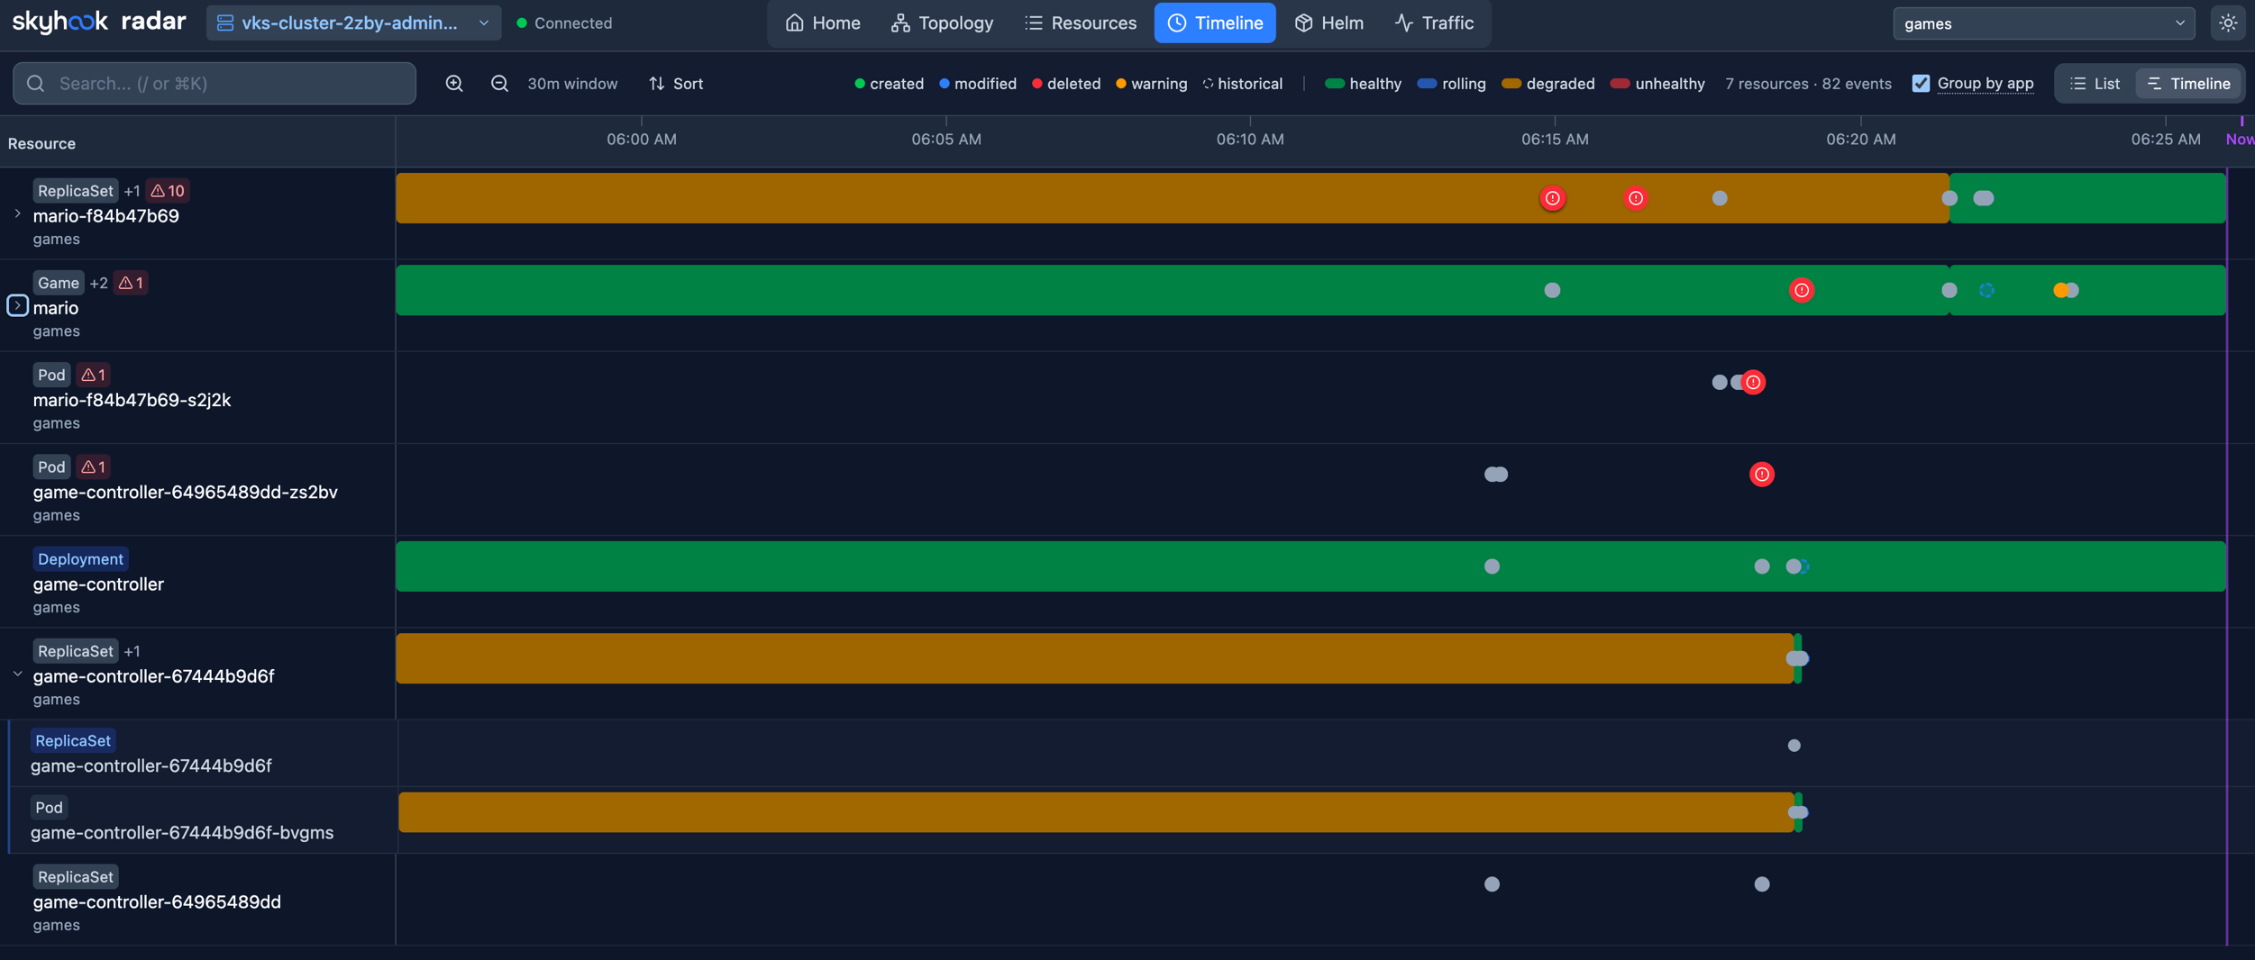Click red error marker on mario Game bar
The image size is (2255, 960).
pos(1801,290)
